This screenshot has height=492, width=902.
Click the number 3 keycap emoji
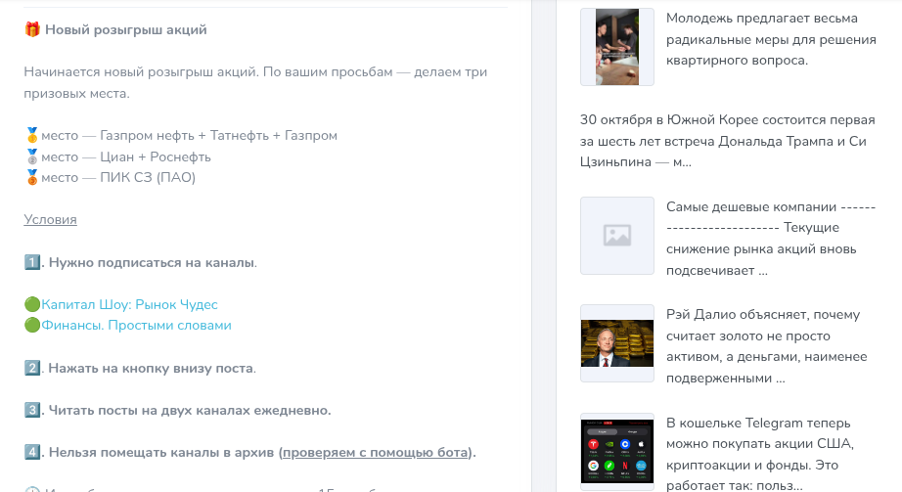point(32,410)
